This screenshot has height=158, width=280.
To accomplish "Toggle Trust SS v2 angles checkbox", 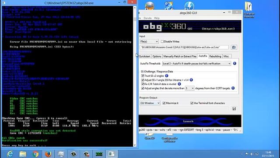I will [143, 76].
